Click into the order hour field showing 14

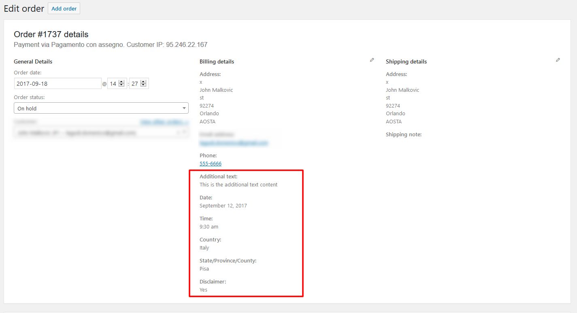(113, 84)
